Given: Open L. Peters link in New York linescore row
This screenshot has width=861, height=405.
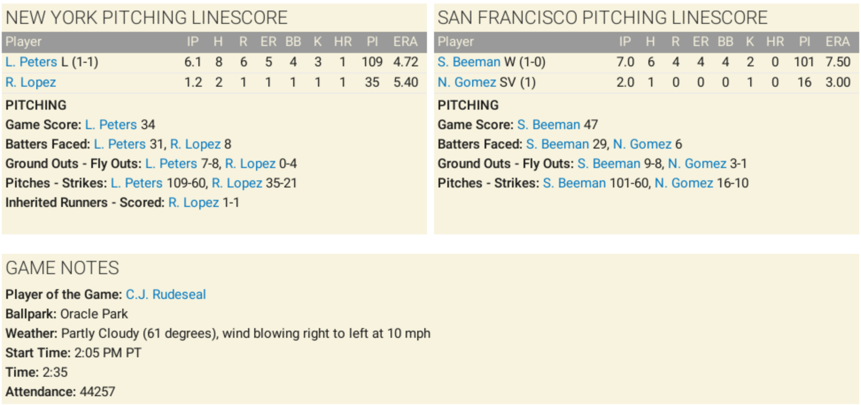Looking at the screenshot, I should pos(31,62).
